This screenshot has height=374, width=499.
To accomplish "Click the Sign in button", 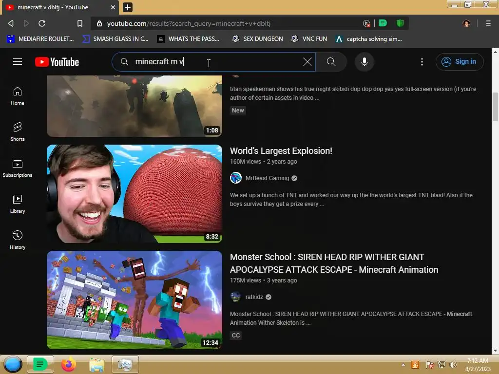I will click(459, 62).
